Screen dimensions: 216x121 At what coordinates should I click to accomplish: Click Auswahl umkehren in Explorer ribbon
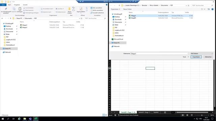(x=97, y=13)
